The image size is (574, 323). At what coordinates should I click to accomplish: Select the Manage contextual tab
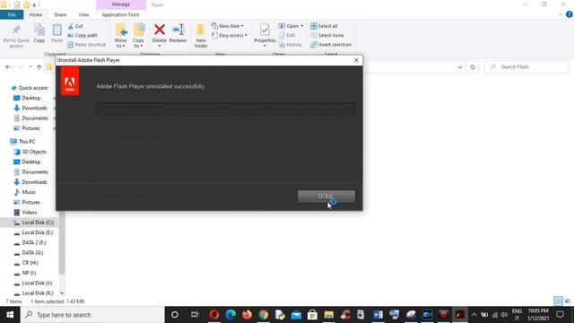click(121, 4)
